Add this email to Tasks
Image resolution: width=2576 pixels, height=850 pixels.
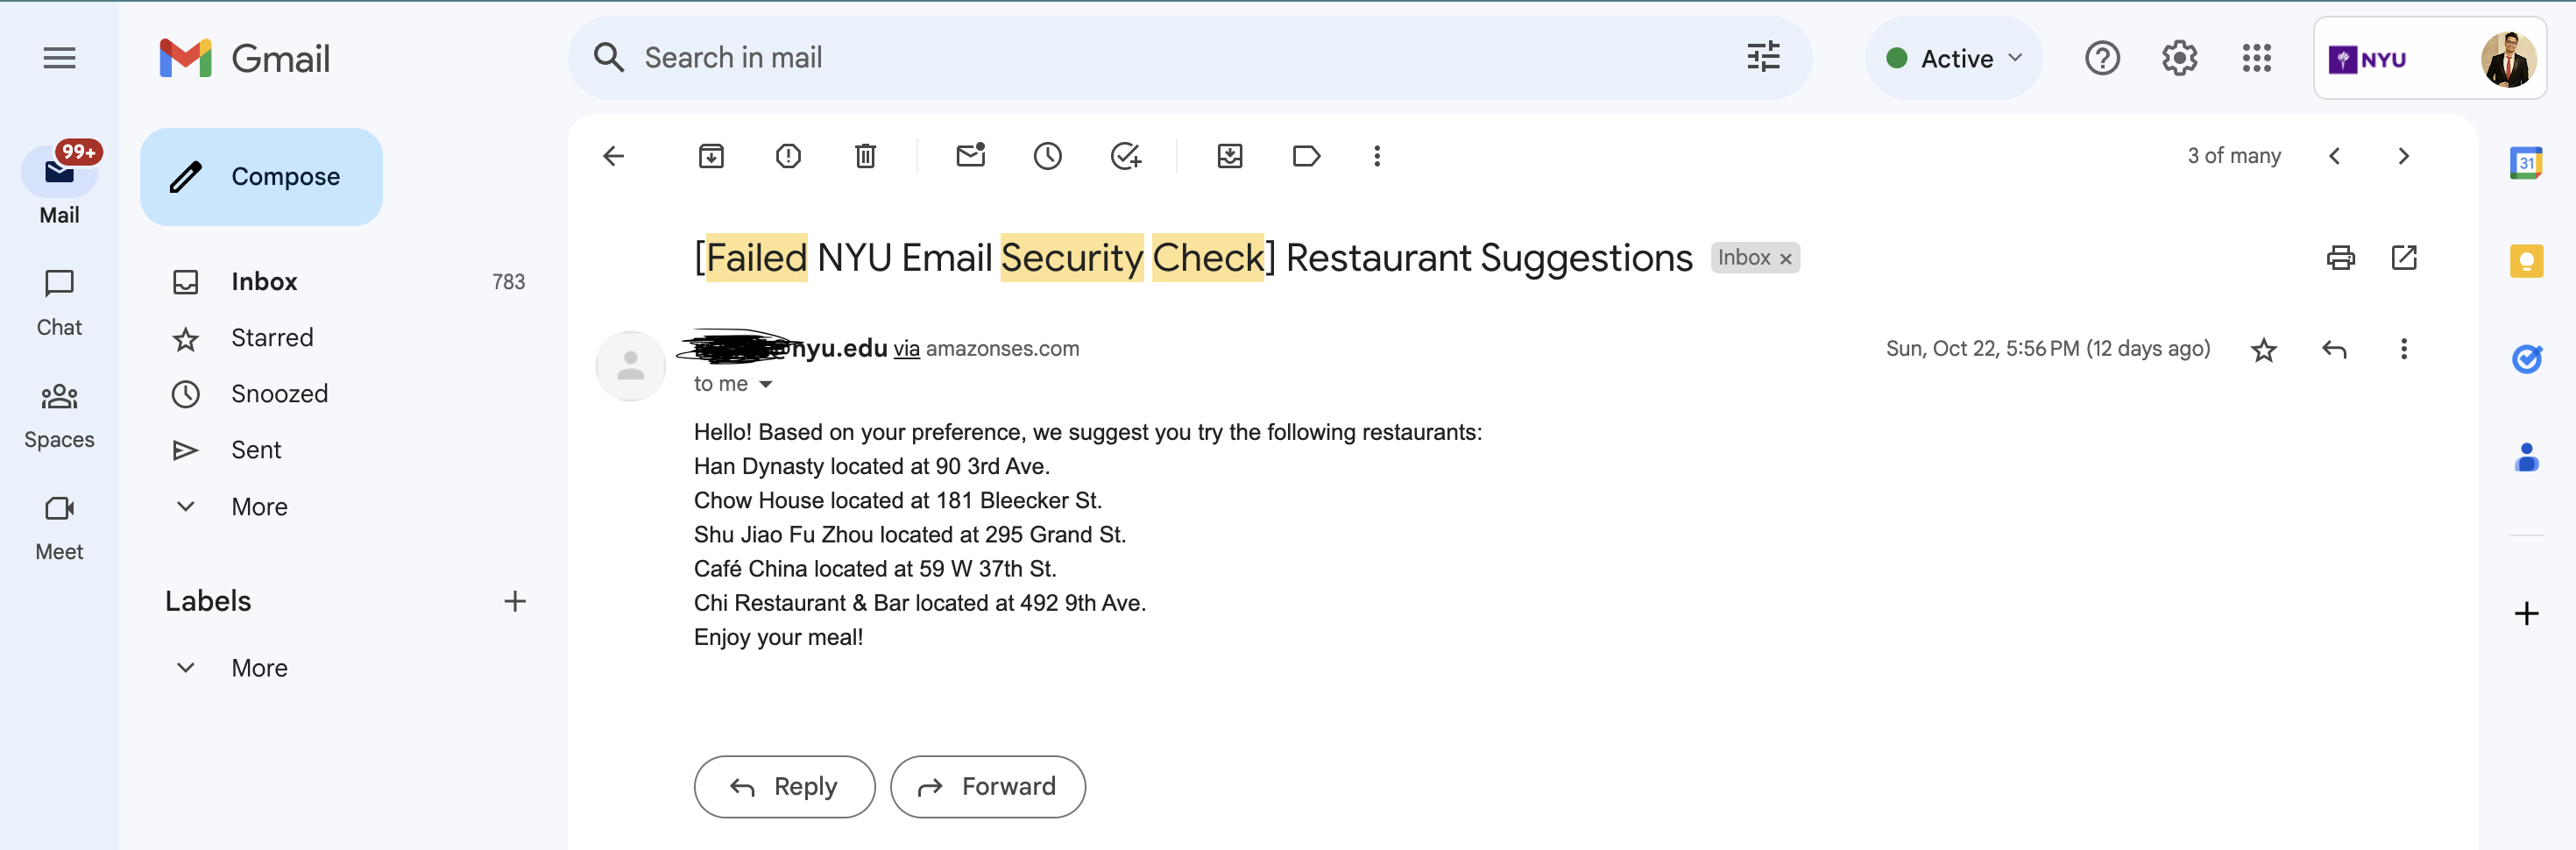1125,156
